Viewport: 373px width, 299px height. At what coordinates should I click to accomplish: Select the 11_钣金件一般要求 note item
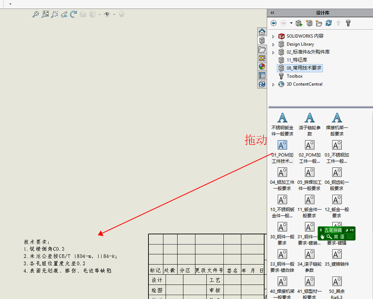309,206
